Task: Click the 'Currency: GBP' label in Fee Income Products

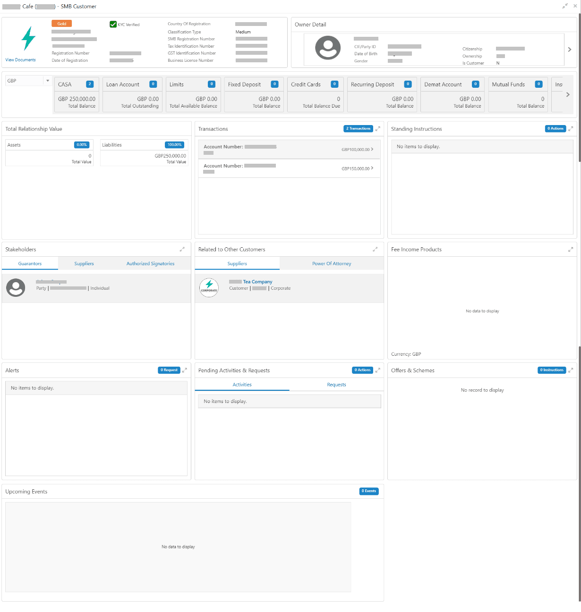Action: (406, 354)
